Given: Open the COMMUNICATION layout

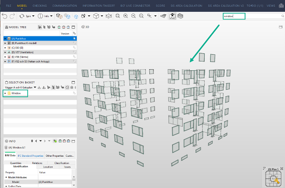Looking at the screenshot, I should [64, 6].
